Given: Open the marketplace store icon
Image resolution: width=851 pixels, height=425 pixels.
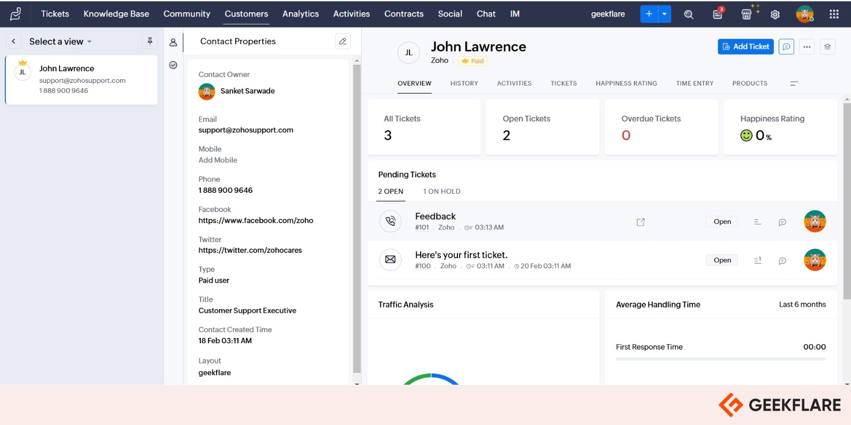Looking at the screenshot, I should tap(747, 14).
